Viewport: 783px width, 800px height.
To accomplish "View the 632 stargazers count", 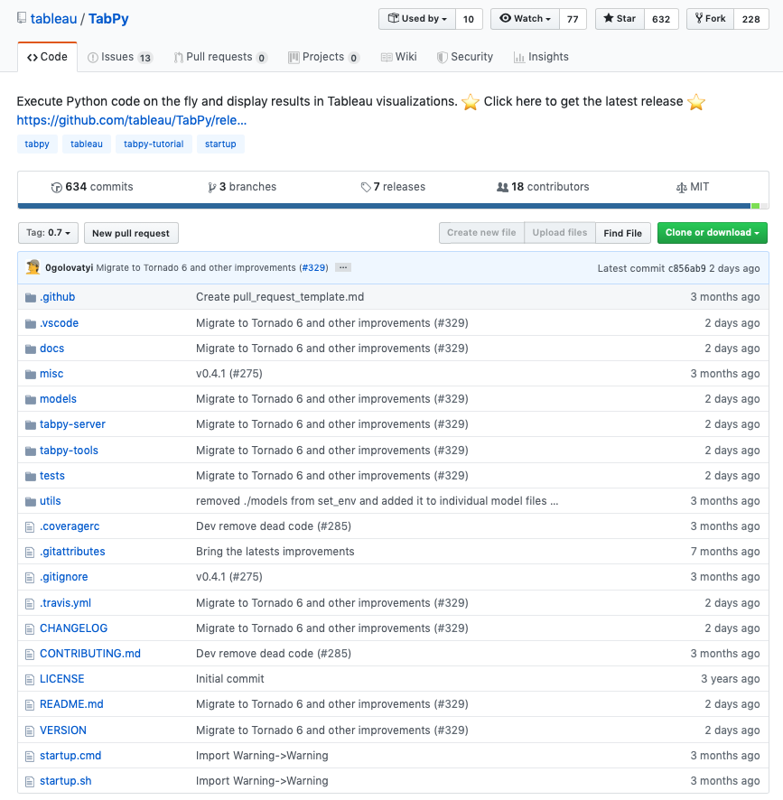I will (x=661, y=19).
